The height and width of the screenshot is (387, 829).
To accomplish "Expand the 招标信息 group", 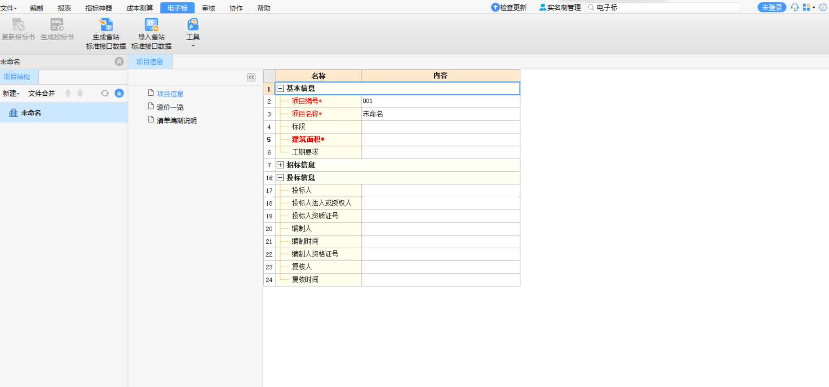I will click(x=280, y=165).
